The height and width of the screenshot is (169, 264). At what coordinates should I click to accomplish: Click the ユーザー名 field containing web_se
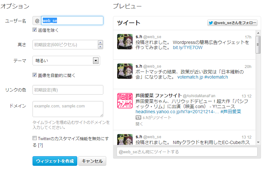[72, 21]
